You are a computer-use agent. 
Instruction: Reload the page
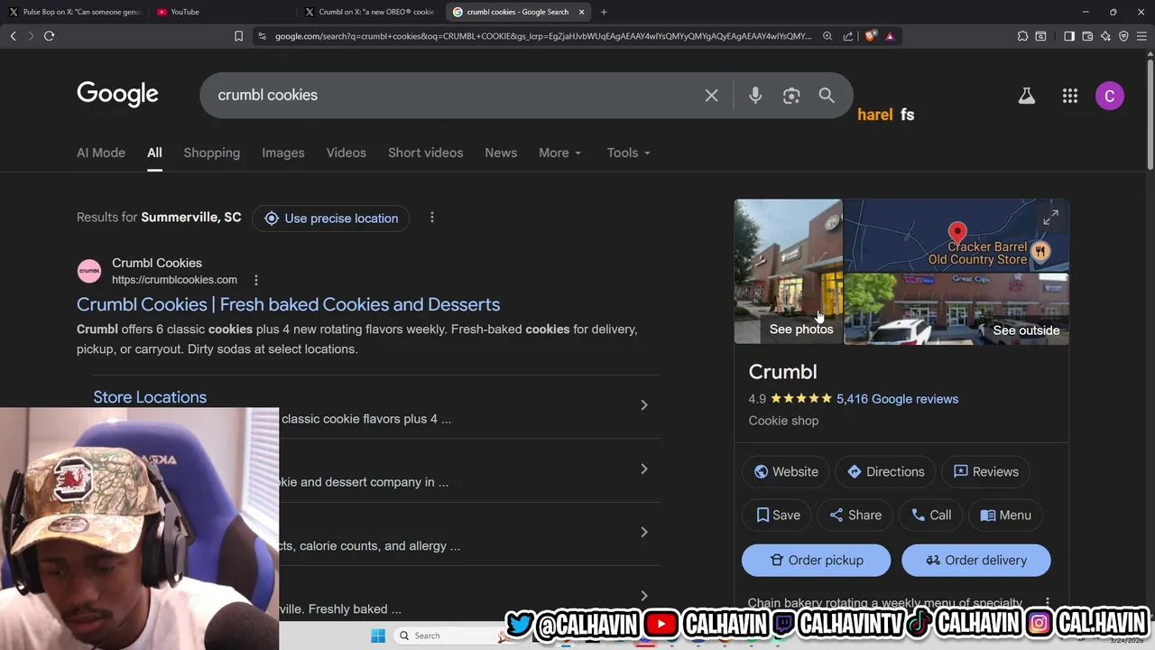49,36
